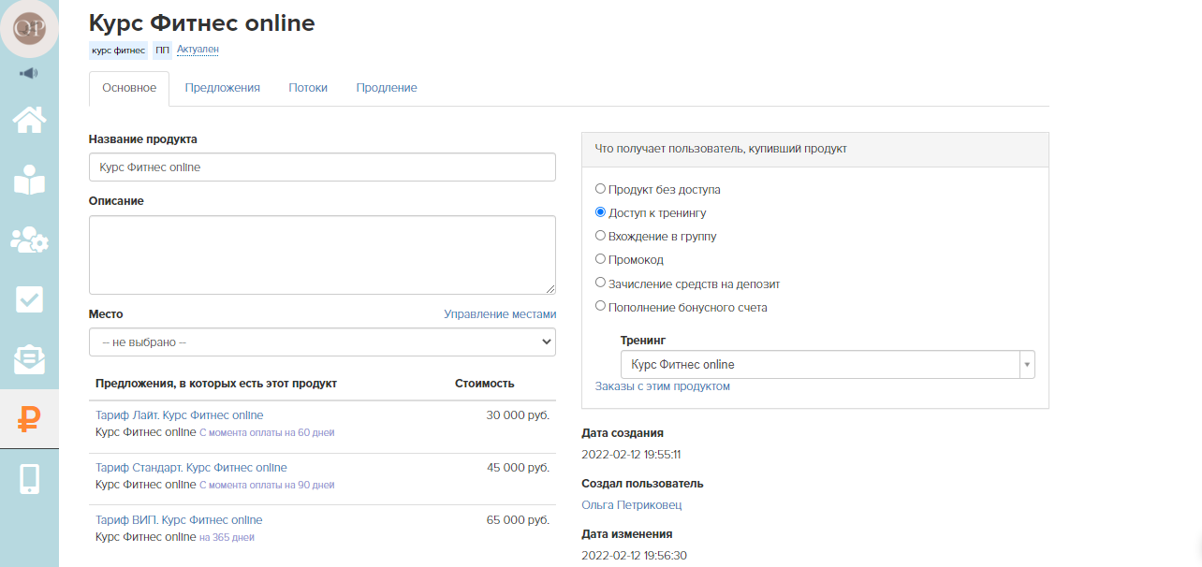This screenshot has height=567, width=1202.
Task: Open the users settings sidebar icon
Action: point(29,240)
